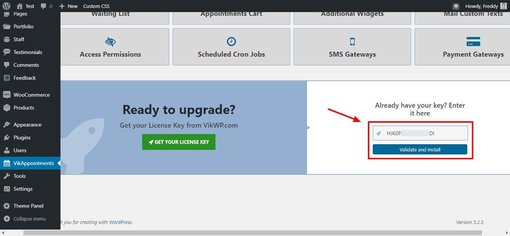The height and width of the screenshot is (236, 510).
Task: Open the Payment Gateways card label
Action: tap(473, 54)
